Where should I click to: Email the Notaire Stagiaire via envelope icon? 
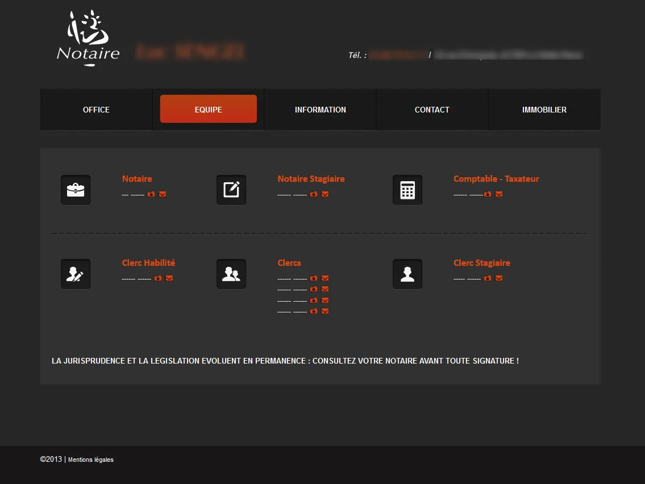tap(325, 194)
